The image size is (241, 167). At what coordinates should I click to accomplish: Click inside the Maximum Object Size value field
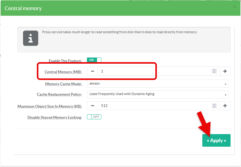pos(154,106)
